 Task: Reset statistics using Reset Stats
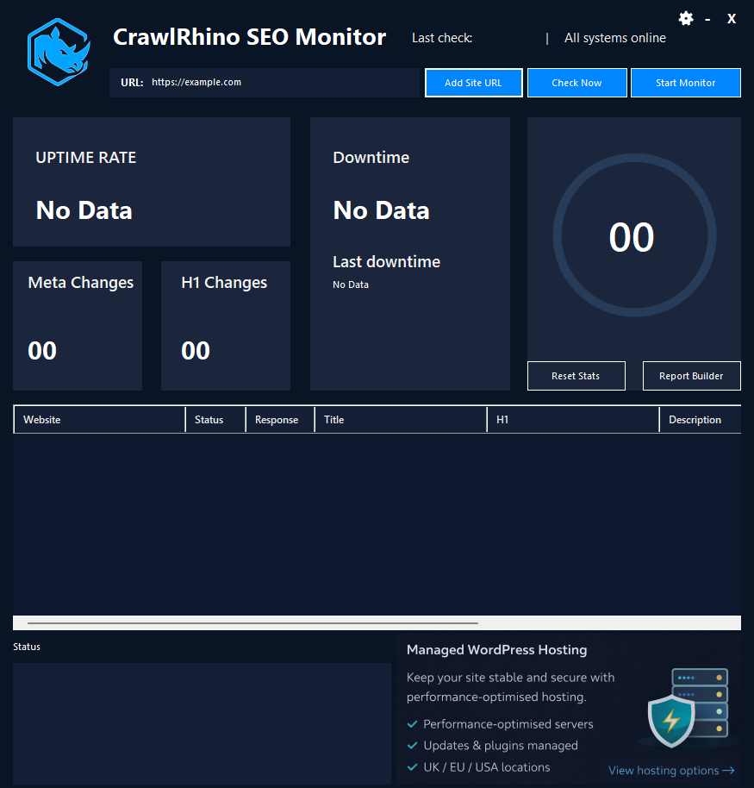576,375
